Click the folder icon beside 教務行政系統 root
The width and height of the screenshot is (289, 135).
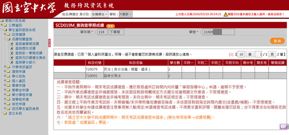coord(2,21)
